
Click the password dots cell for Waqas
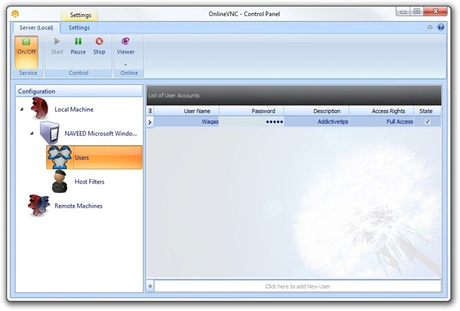click(252, 122)
